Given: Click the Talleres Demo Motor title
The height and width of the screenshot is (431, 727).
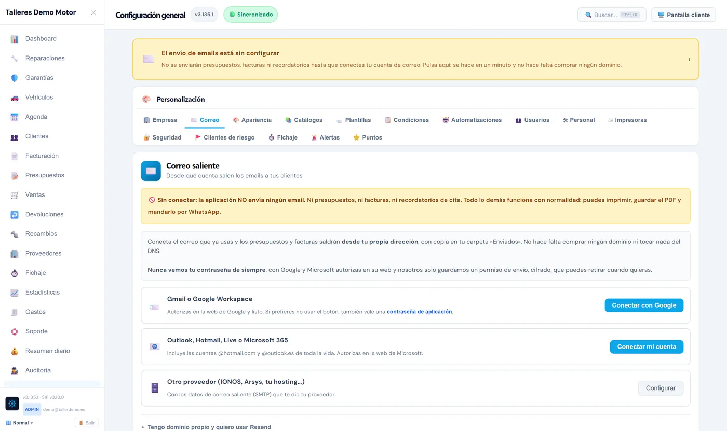Looking at the screenshot, I should 41,12.
